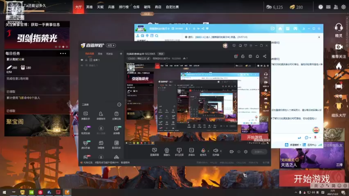Image resolution: width=349 pixels, height=196 pixels.
Task: Open 弹幕助手 tool in toolbox
Action: (x=86, y=115)
